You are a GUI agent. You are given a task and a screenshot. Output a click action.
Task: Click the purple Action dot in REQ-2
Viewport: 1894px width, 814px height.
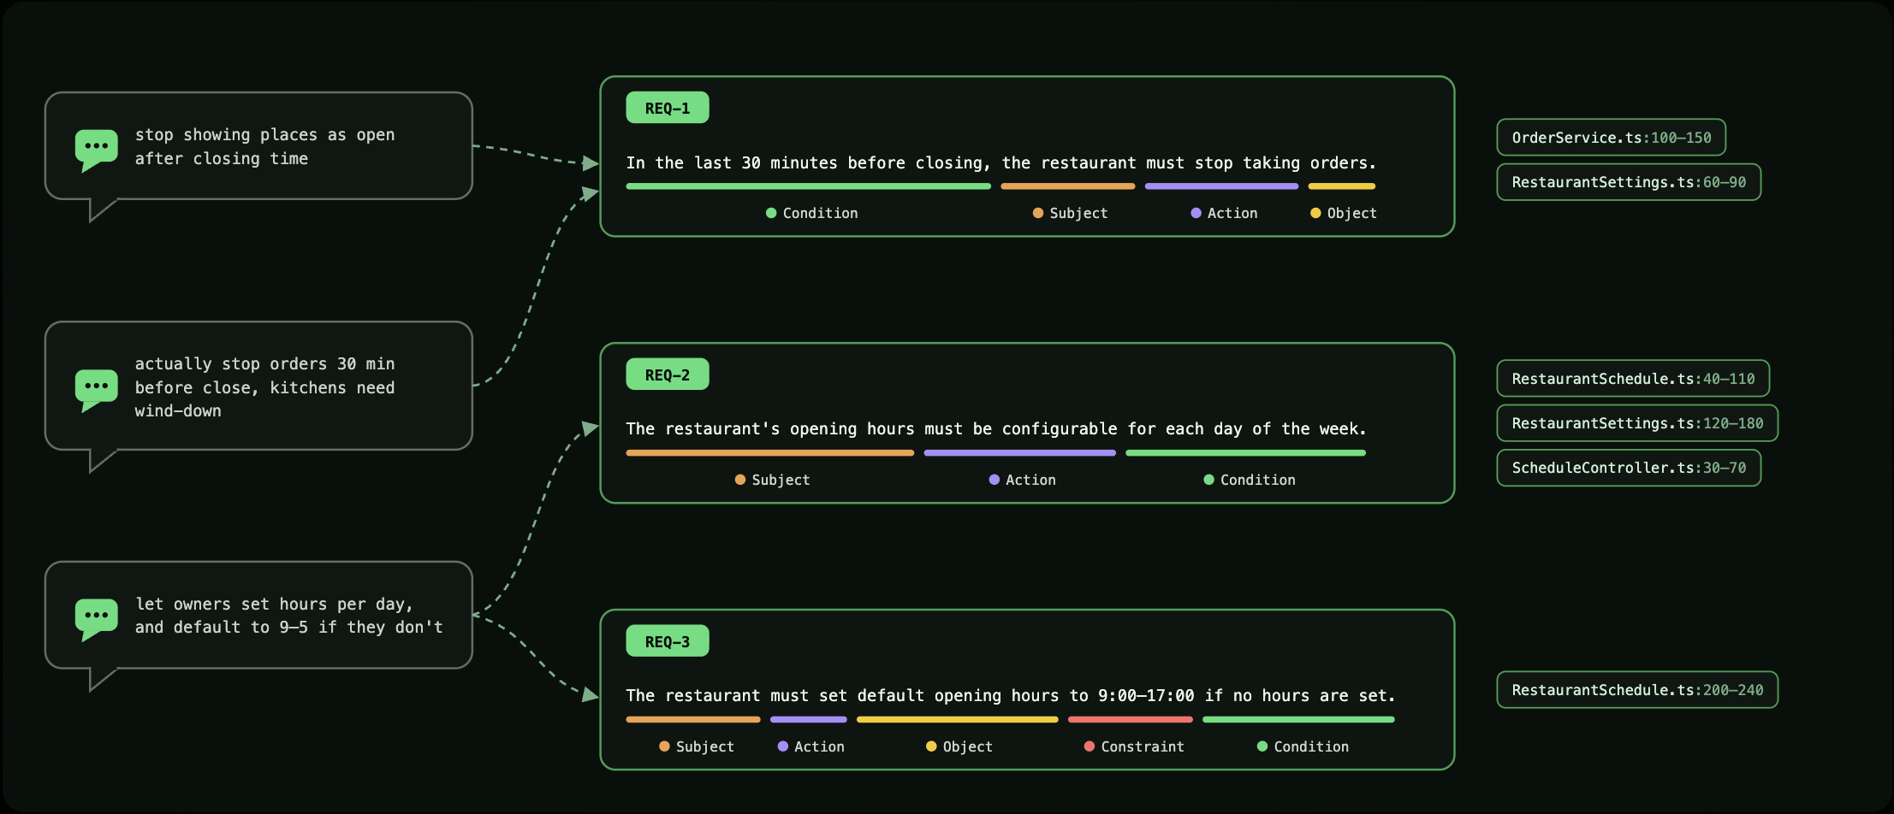[994, 480]
